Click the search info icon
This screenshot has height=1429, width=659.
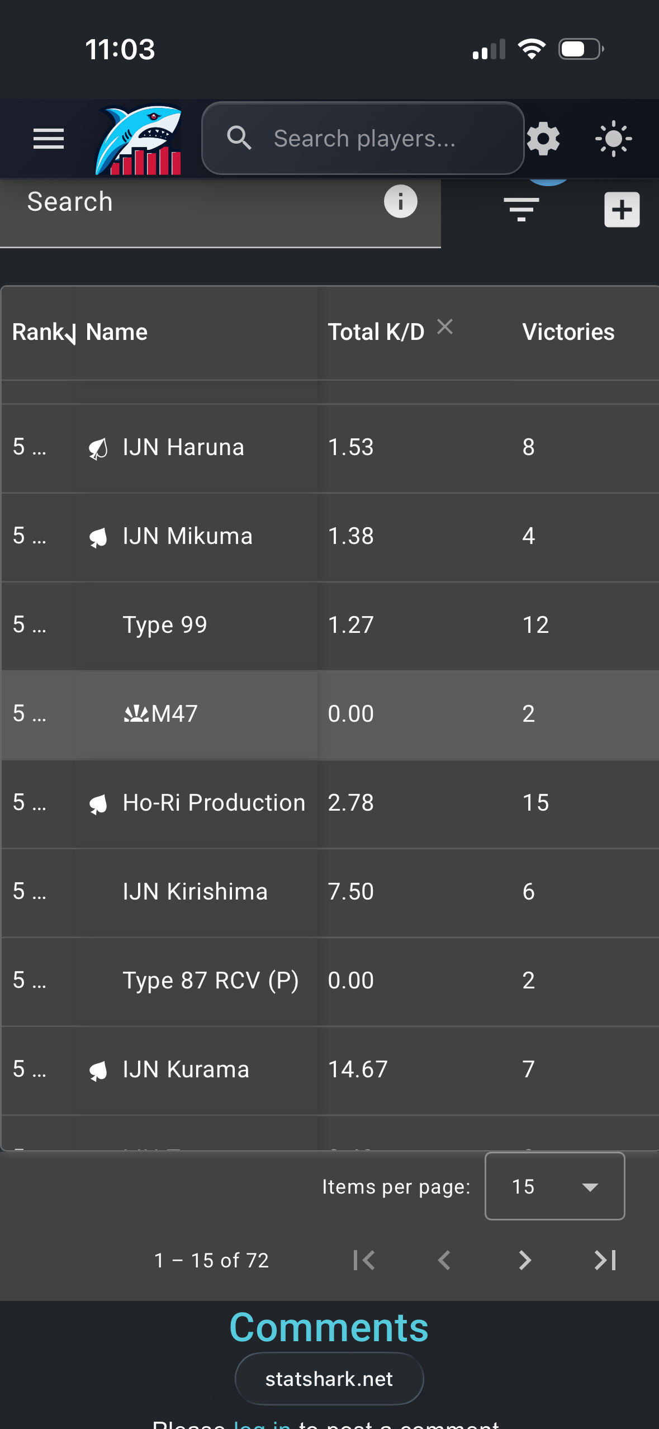tap(400, 201)
